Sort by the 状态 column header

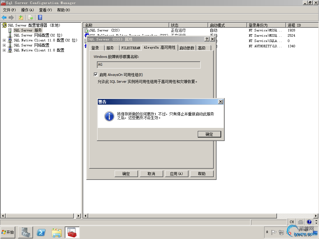point(188,25)
